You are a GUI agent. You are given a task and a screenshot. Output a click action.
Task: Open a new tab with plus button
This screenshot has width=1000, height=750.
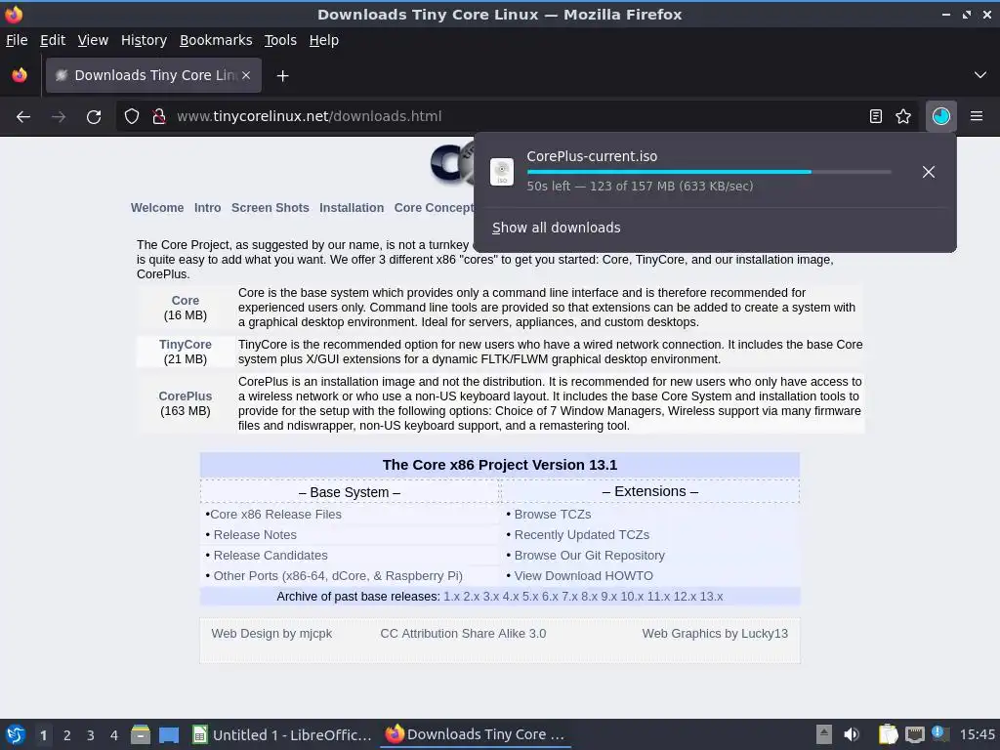click(282, 76)
